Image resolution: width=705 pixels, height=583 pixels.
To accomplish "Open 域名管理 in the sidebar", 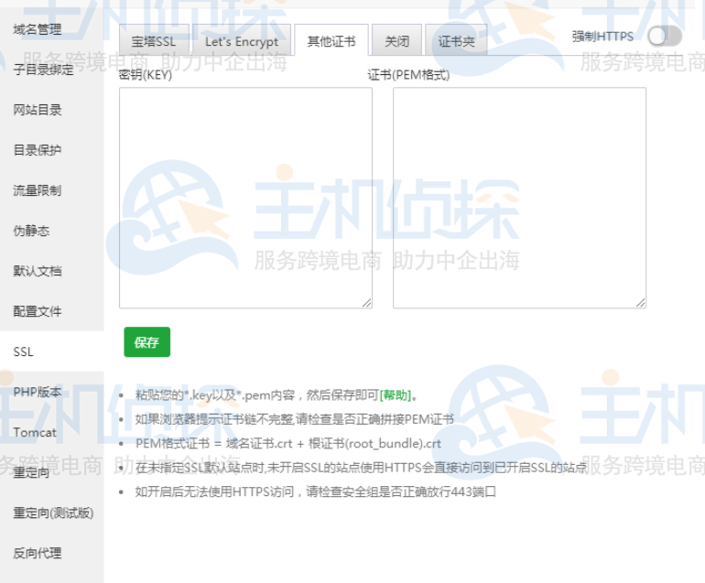I will [38, 29].
